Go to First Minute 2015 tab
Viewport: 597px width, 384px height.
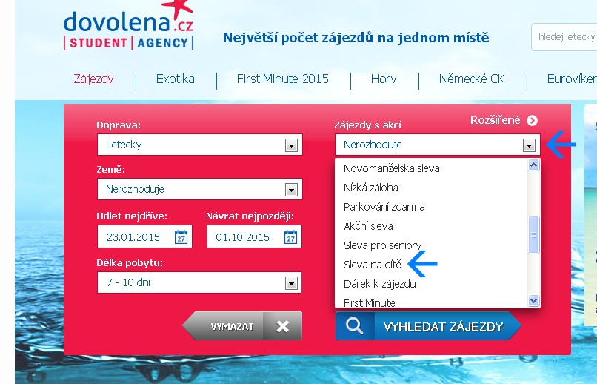(282, 79)
